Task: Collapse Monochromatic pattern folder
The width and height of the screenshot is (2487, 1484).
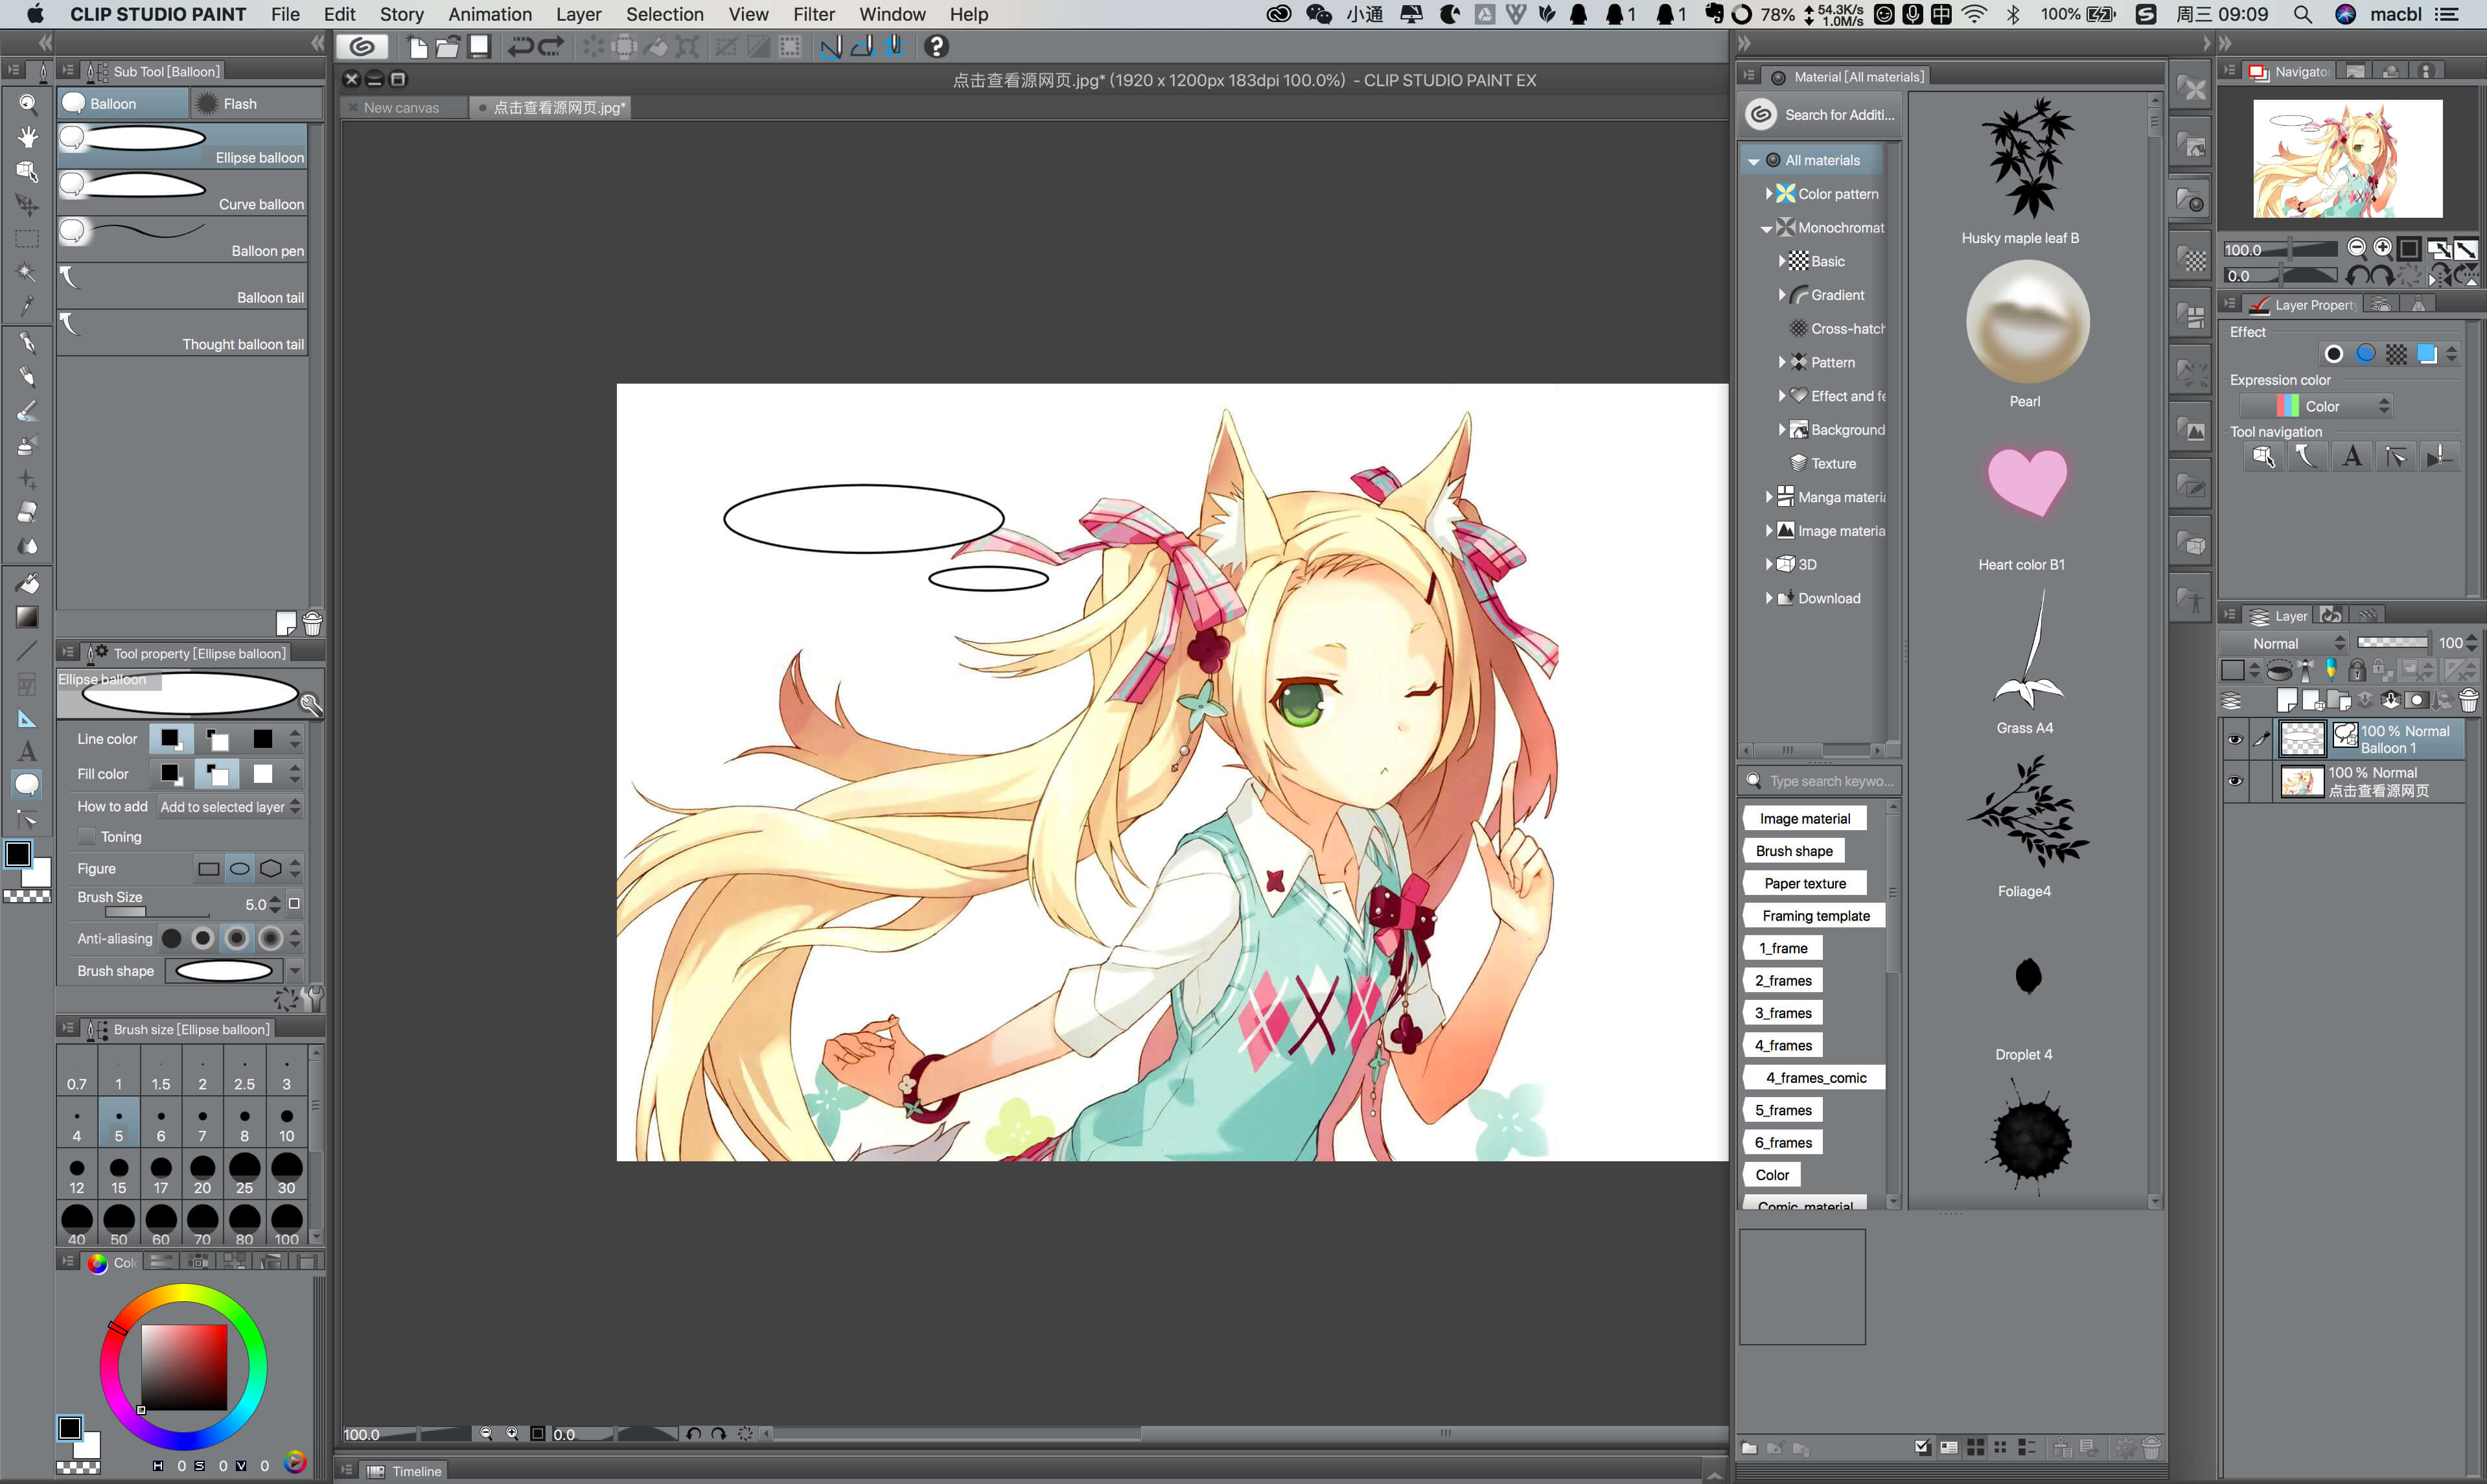Action: 1767,228
